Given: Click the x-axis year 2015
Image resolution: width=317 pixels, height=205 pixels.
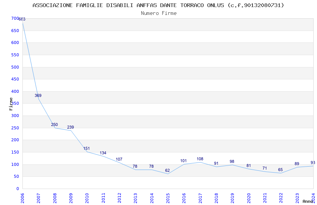Looking at the screenshot, I should [168, 198].
